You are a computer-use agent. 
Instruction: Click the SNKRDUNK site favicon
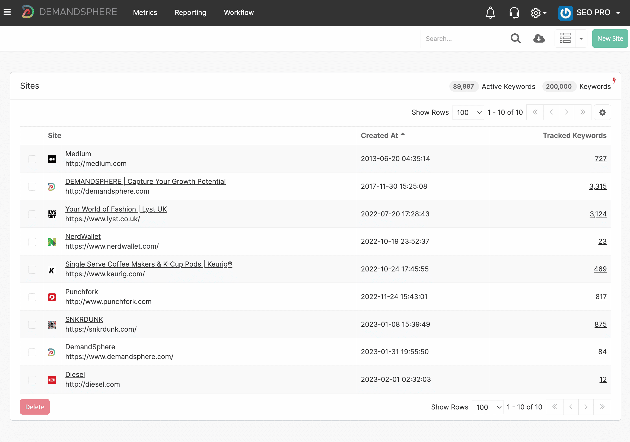point(52,325)
